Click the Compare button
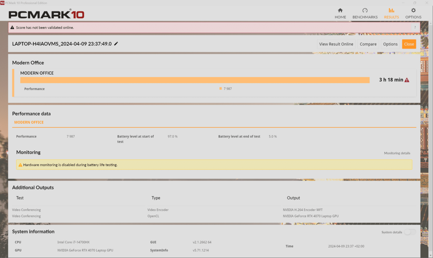Screen dimensions: 433x258 click(368, 44)
